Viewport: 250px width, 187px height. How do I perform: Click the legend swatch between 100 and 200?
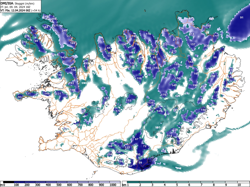[19, 182]
